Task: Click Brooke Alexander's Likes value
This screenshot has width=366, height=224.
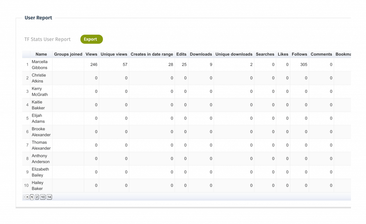Action: [287, 132]
